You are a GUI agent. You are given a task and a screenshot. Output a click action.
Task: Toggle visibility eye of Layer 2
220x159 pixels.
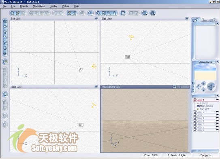coord(217,112)
